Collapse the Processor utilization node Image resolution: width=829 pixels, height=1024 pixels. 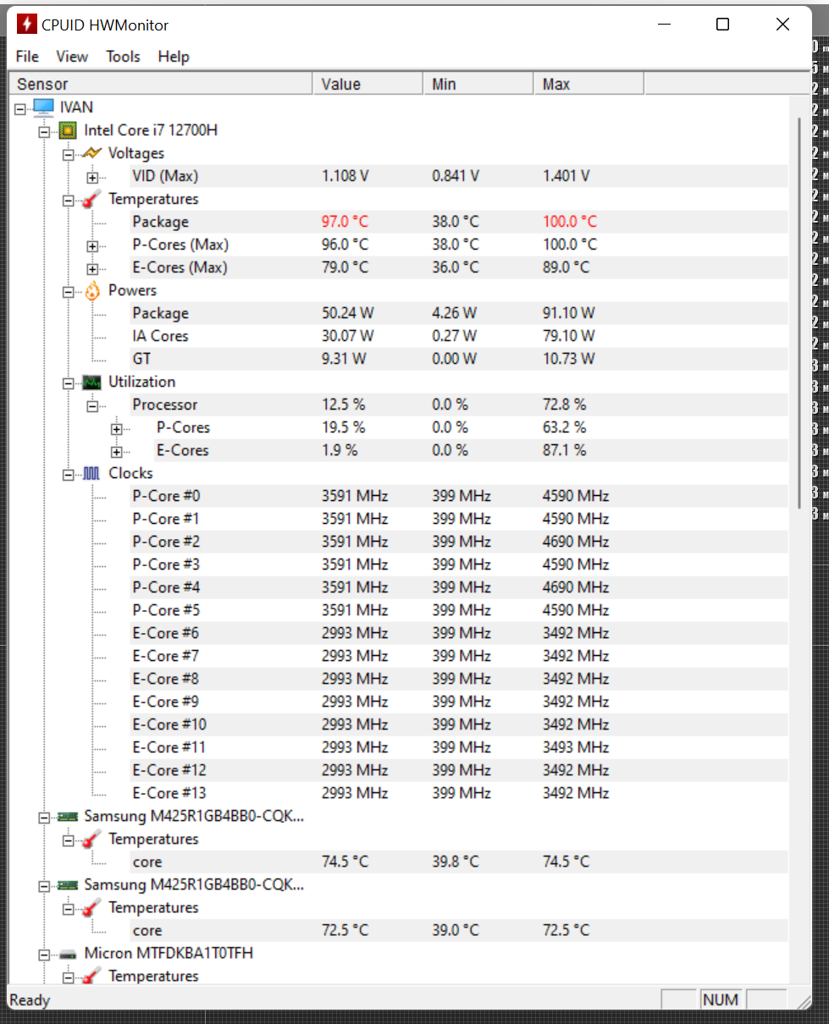tap(91, 405)
